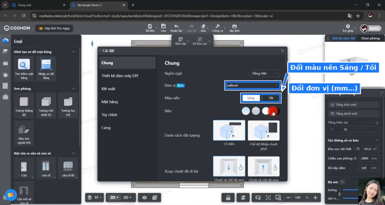Click Tầng dưới mới button
Viewport: 385px width, 205px height.
(x=353, y=114)
